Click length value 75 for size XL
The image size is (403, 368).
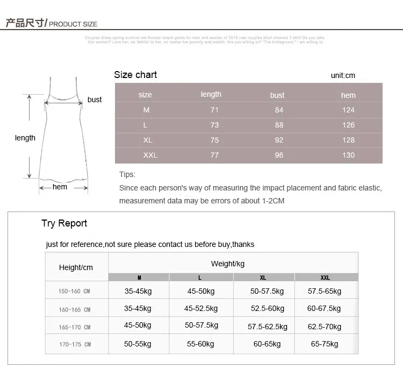point(214,140)
